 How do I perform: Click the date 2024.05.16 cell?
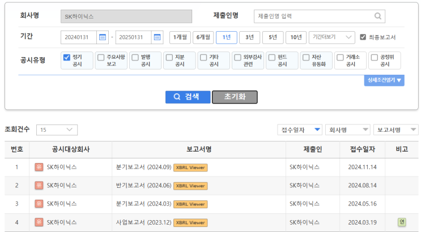pos(362,204)
